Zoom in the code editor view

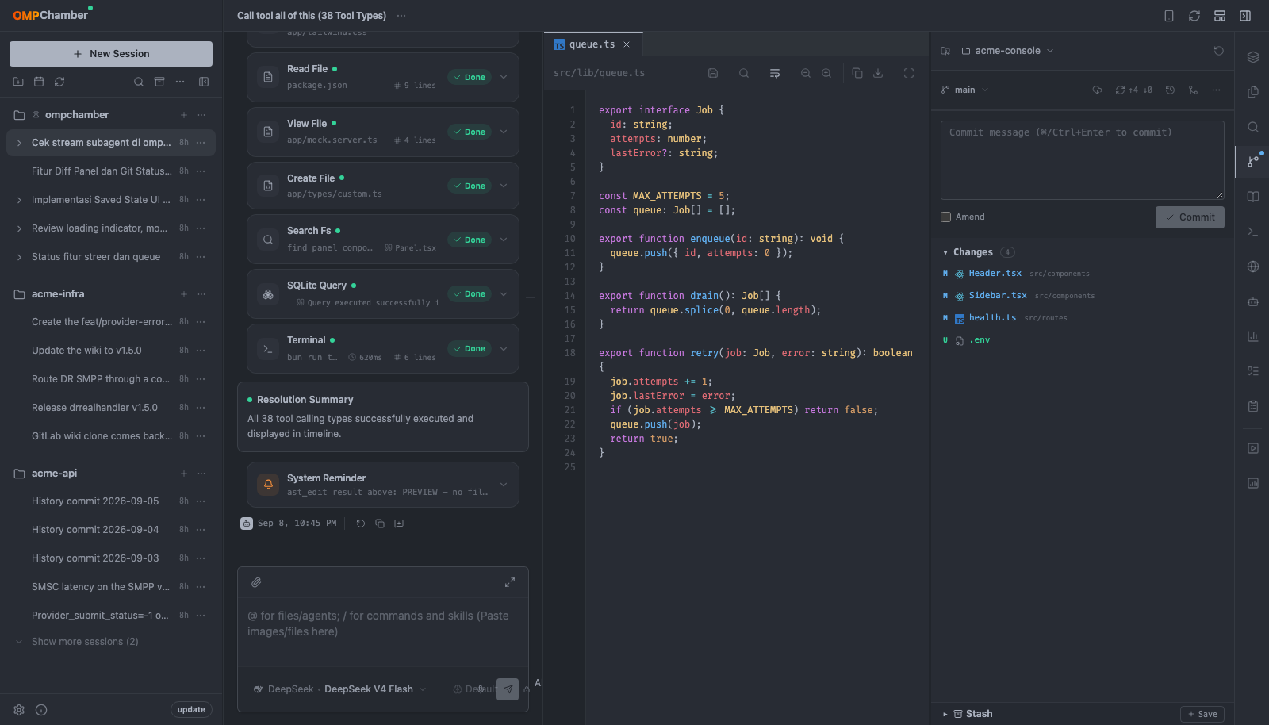click(826, 73)
